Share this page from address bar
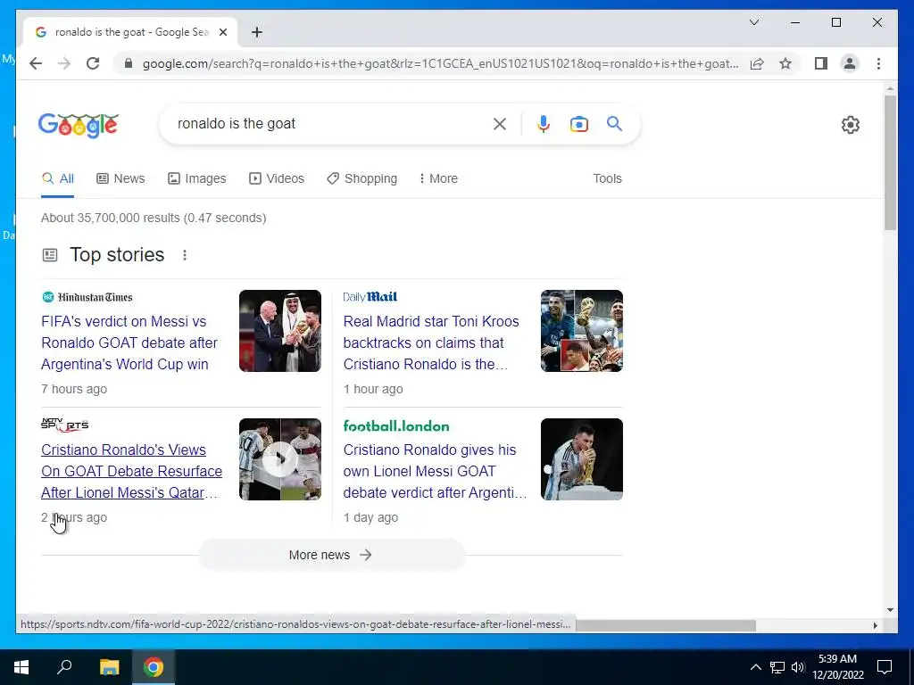 (757, 63)
